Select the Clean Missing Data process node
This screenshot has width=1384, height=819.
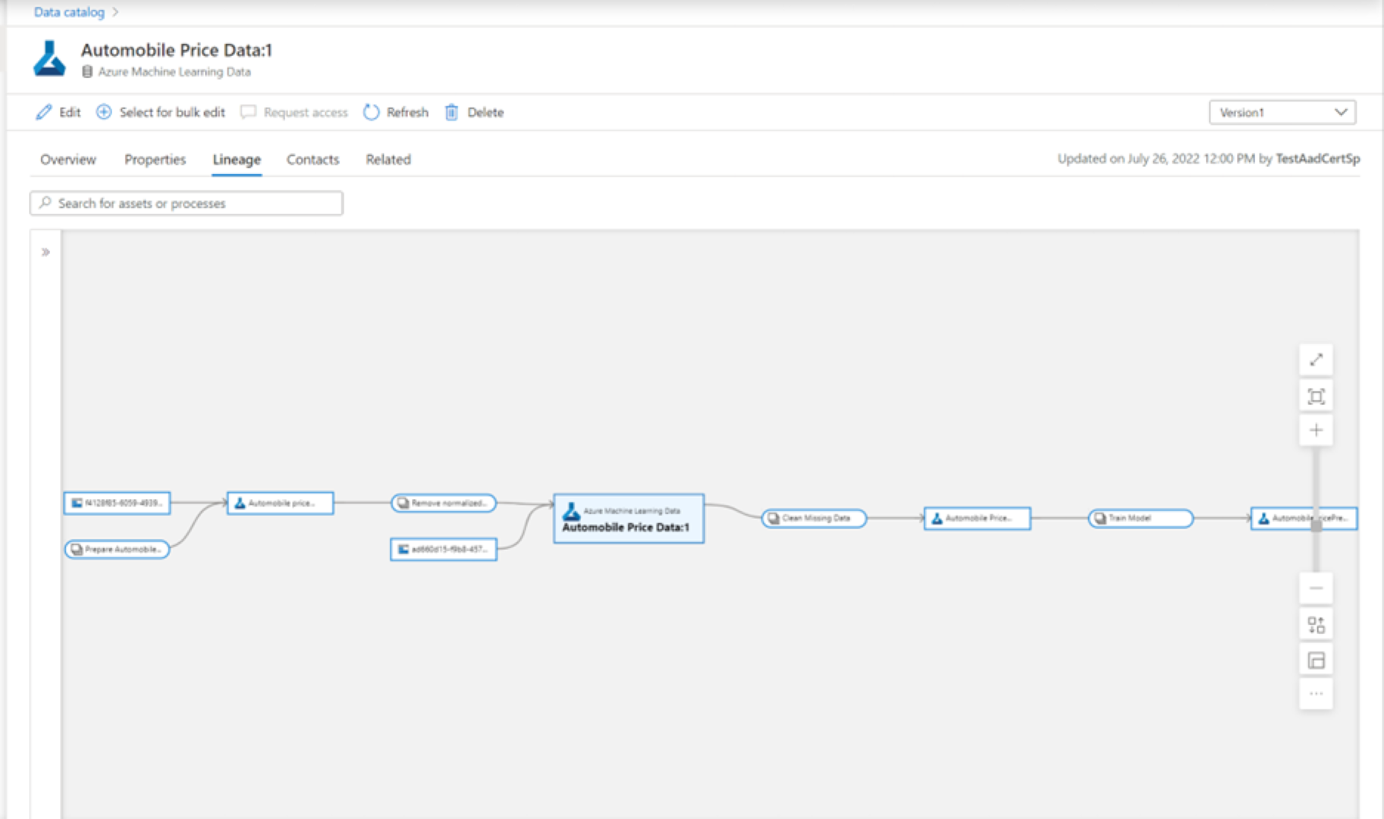coord(814,518)
